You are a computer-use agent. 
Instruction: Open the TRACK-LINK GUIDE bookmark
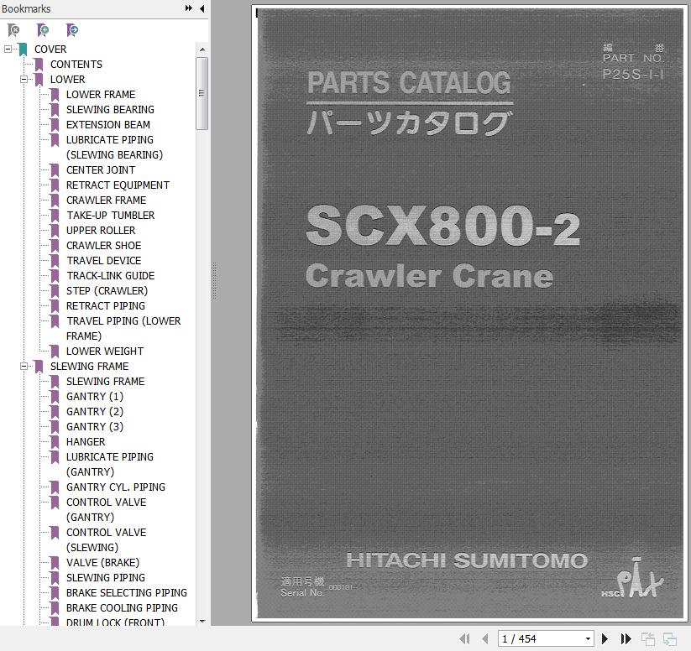(x=111, y=276)
